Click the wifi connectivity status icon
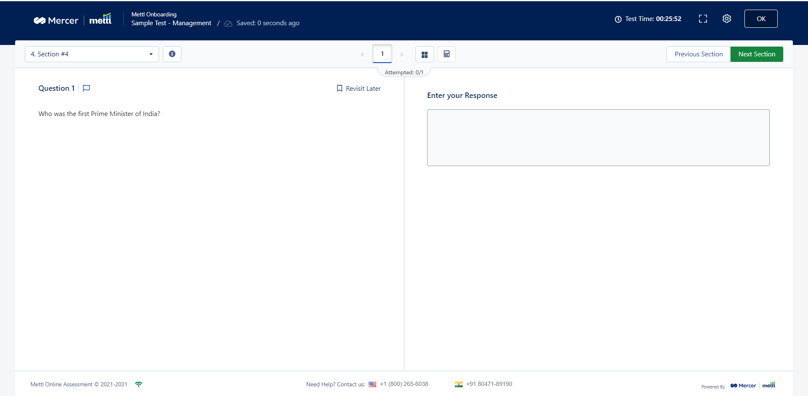This screenshot has height=396, width=808. click(x=138, y=384)
